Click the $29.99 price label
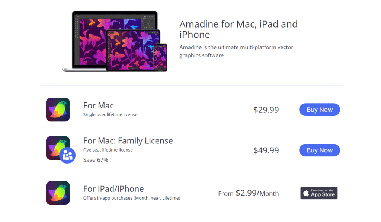Image resolution: width=381 pixels, height=222 pixels. [266, 110]
